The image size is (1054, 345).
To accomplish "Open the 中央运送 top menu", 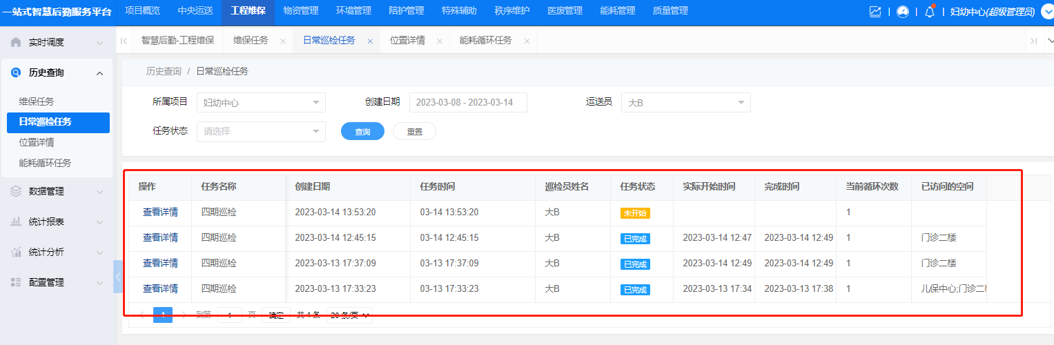I will tap(195, 11).
